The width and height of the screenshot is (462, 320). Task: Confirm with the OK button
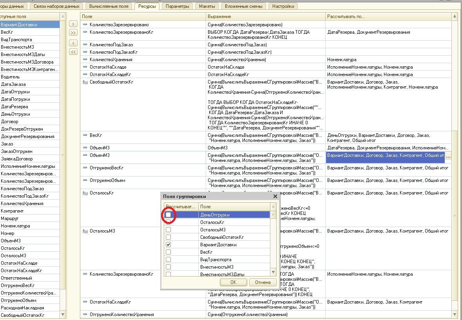pos(234,282)
